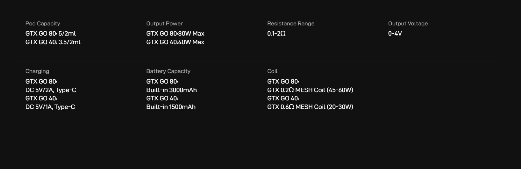Select the GTX GO 40: 3.5/2ml line

(53, 42)
